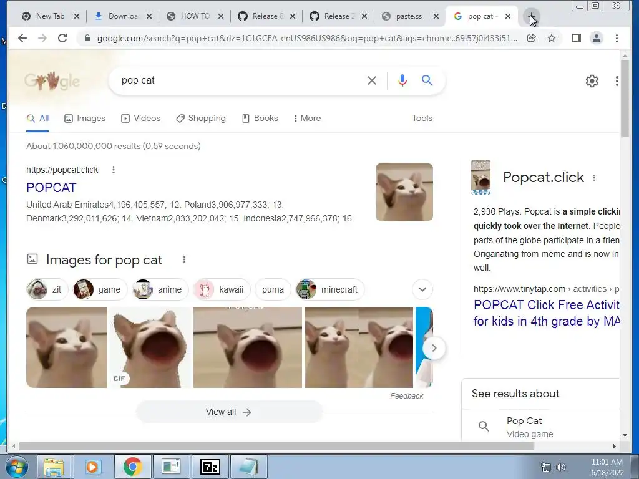Close the paste.ss tab
Screen dimensions: 639x479
(436, 16)
